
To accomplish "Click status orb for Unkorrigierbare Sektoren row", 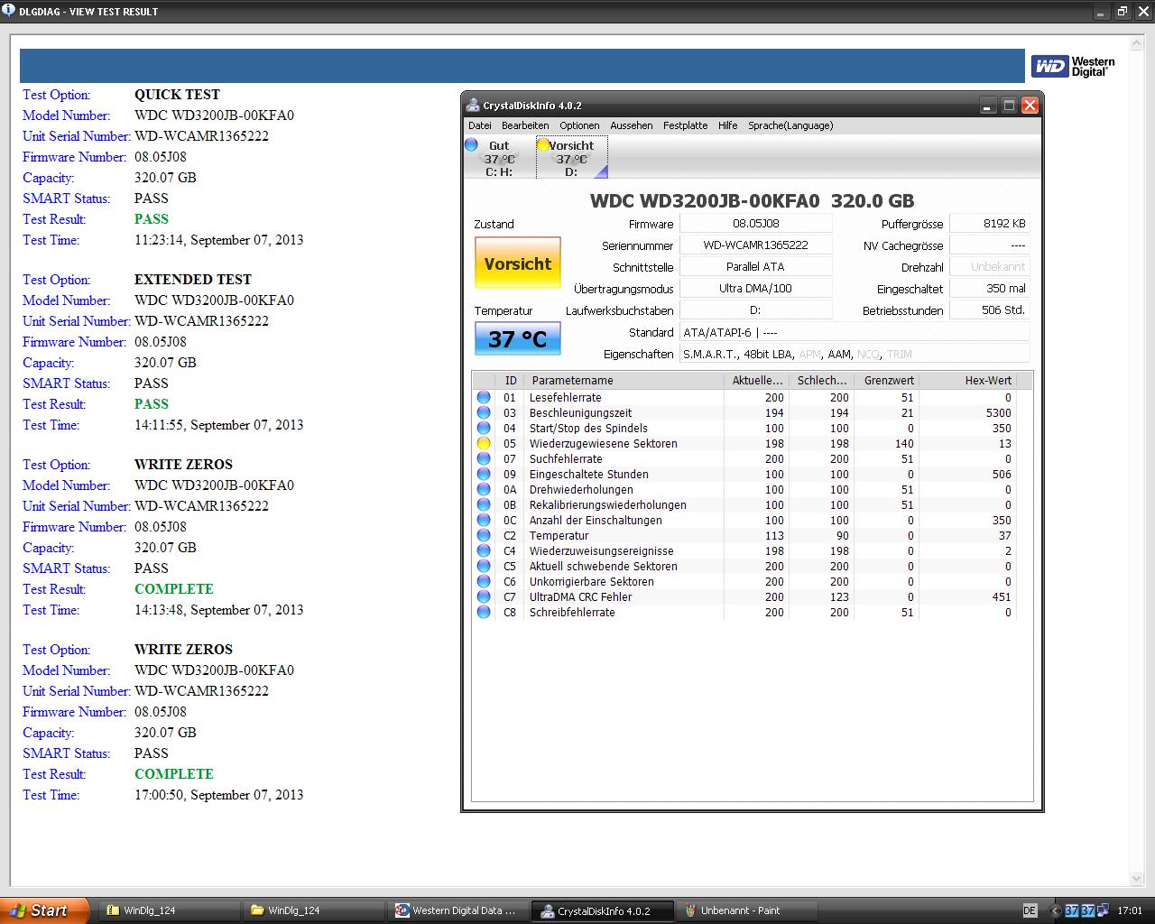I will pyautogui.click(x=484, y=581).
